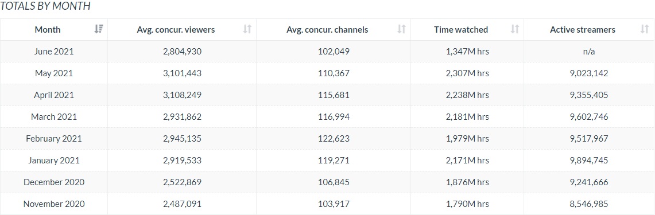Click the Time watched sort arrows icon
The image size is (655, 215).
coord(515,29)
